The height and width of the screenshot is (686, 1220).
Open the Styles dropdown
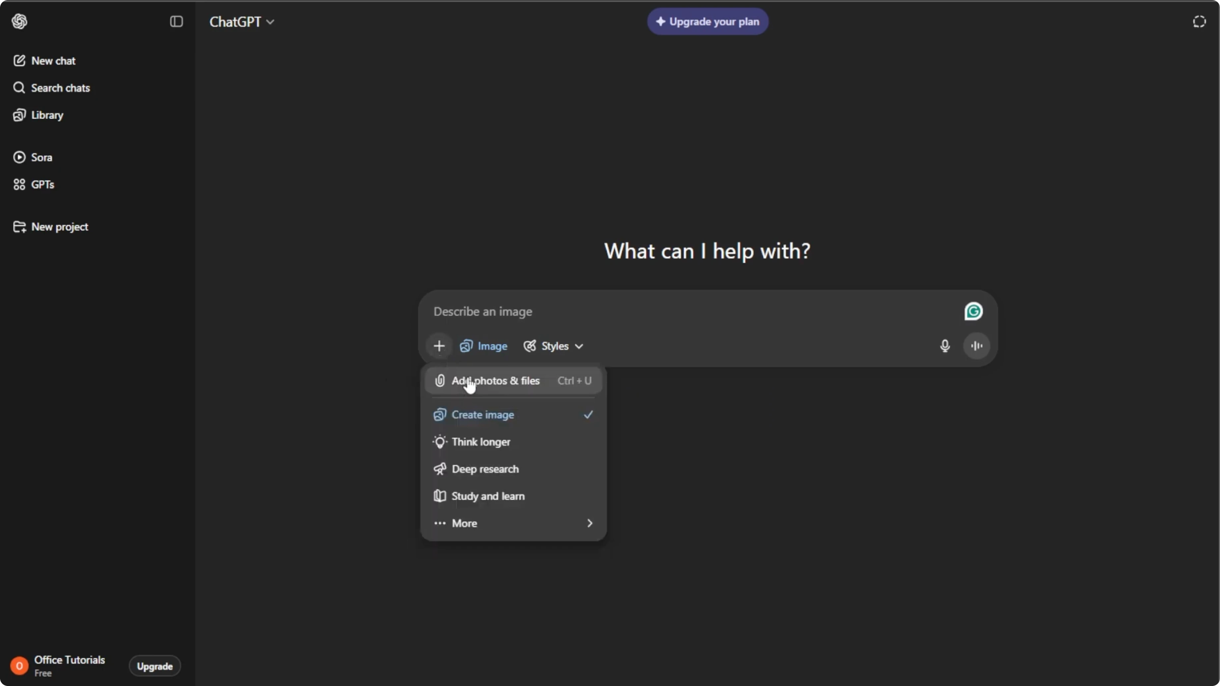(x=553, y=346)
